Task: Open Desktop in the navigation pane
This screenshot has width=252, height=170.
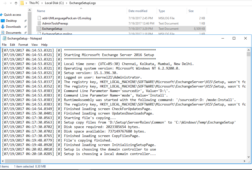Action: tap(11, 21)
